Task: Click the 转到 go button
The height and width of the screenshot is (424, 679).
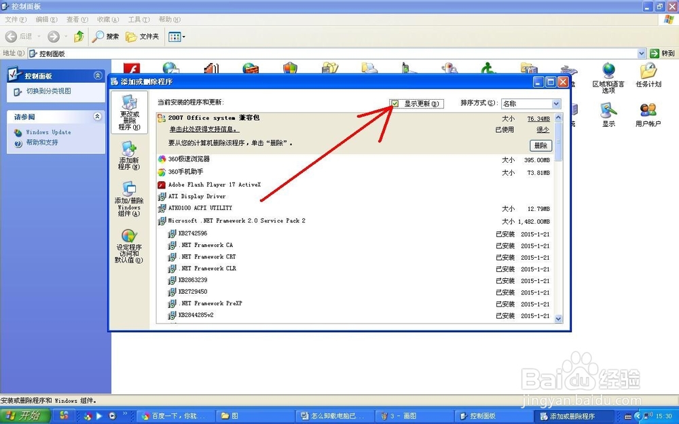Action: pos(663,54)
